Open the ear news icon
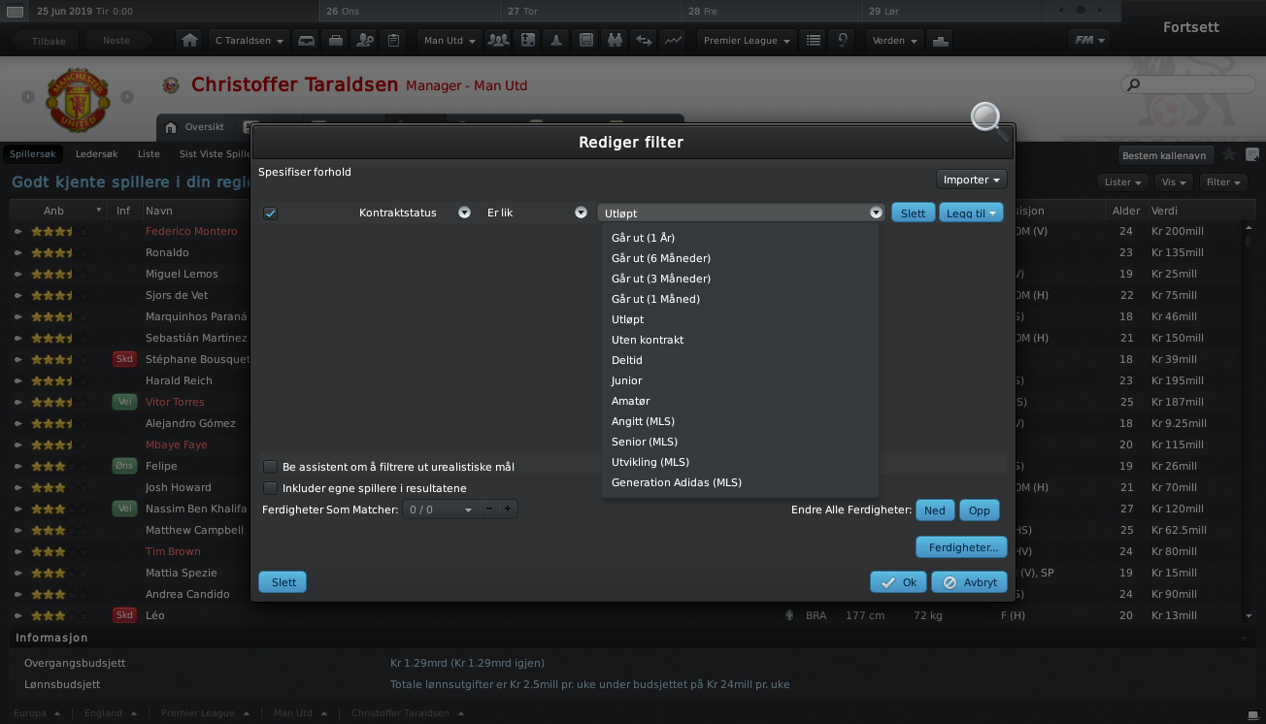 pos(843,41)
